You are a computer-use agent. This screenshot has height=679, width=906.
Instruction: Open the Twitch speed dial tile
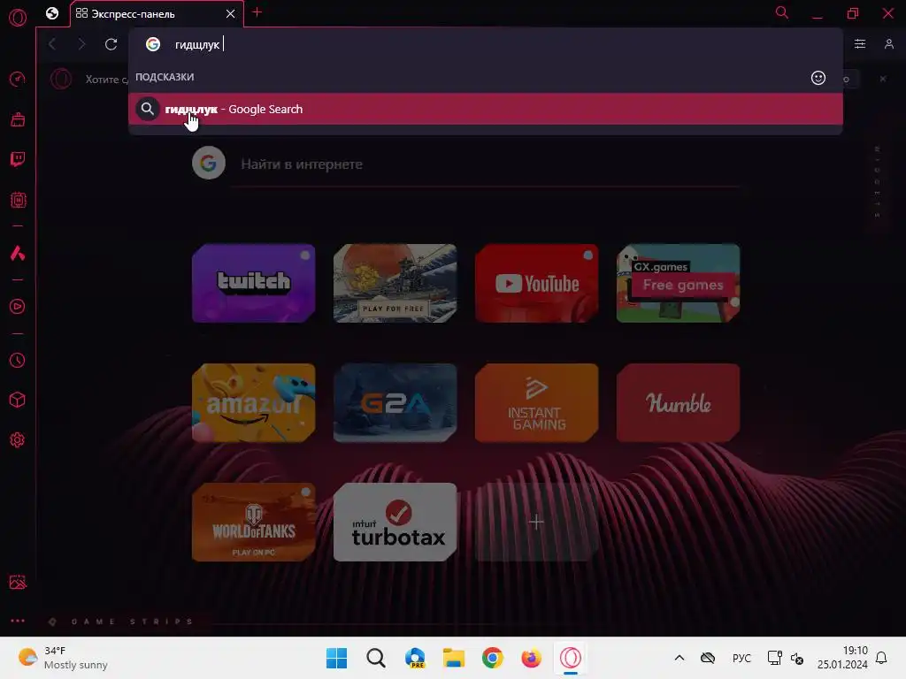pos(254,283)
